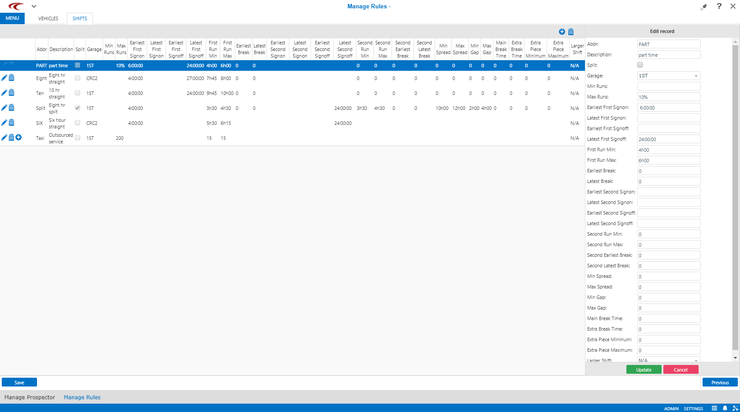Image resolution: width=740 pixels, height=412 pixels.
Task: Click the add new rule icon above the grid
Action: (562, 32)
